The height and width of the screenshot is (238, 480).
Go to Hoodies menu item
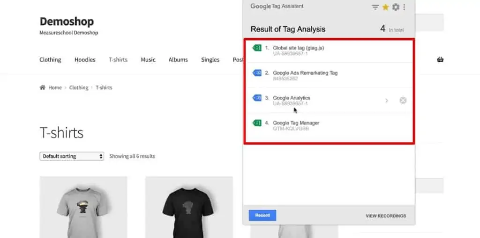85,59
